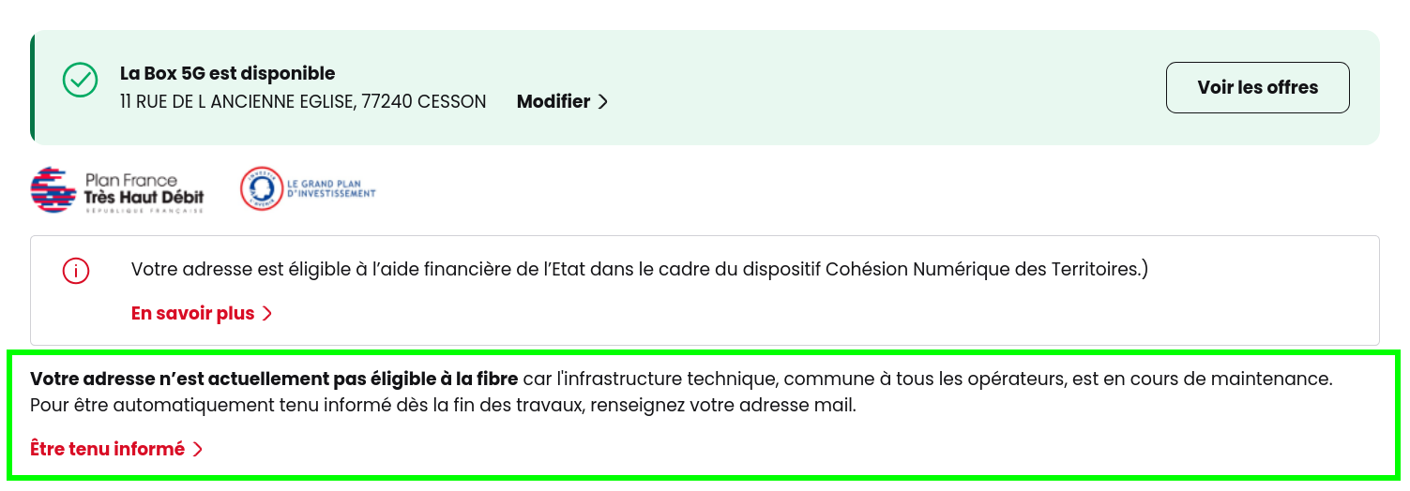The image size is (1410, 491).
Task: Click the striped flag emblem of Plan France
Action: point(53,190)
